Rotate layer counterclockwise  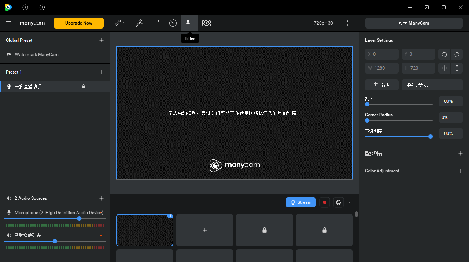(444, 54)
